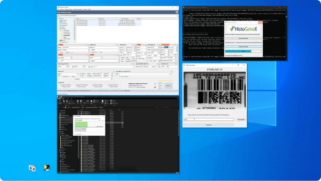Tick Word Space in Add panel
Image resolution: width=321 pixels, height=181 pixels.
(138, 59)
